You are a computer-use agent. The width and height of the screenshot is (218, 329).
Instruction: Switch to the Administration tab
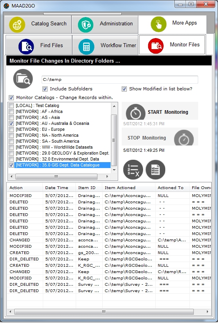click(x=105, y=24)
